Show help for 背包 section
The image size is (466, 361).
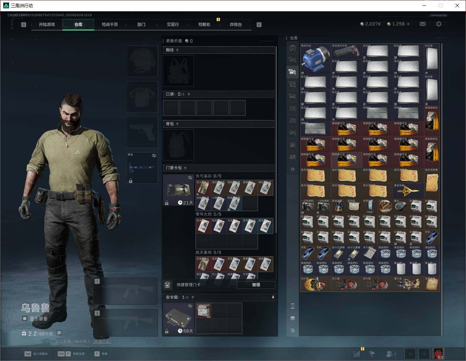[177, 124]
